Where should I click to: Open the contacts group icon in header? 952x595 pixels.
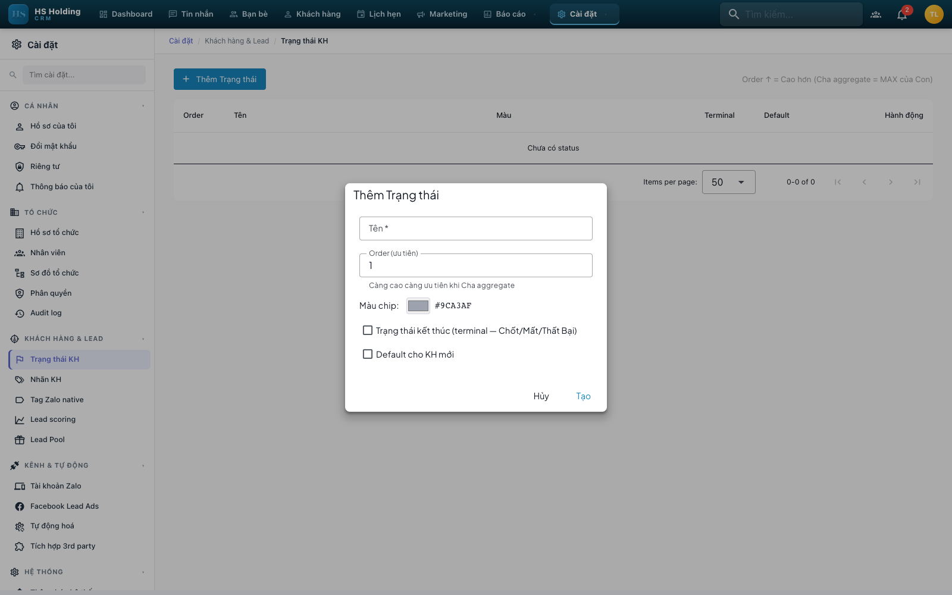click(x=876, y=14)
